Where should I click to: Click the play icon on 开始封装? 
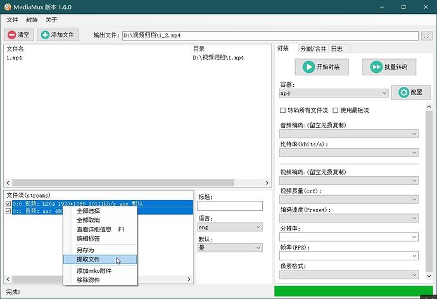coord(308,67)
